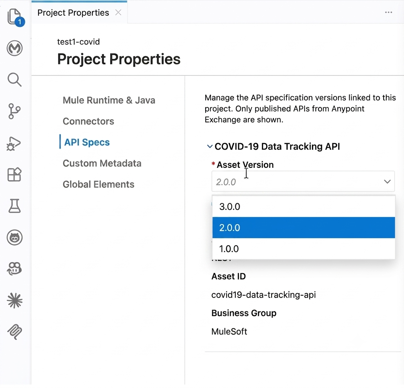Click the Asset Version label
404x388 pixels.
pyautogui.click(x=245, y=165)
